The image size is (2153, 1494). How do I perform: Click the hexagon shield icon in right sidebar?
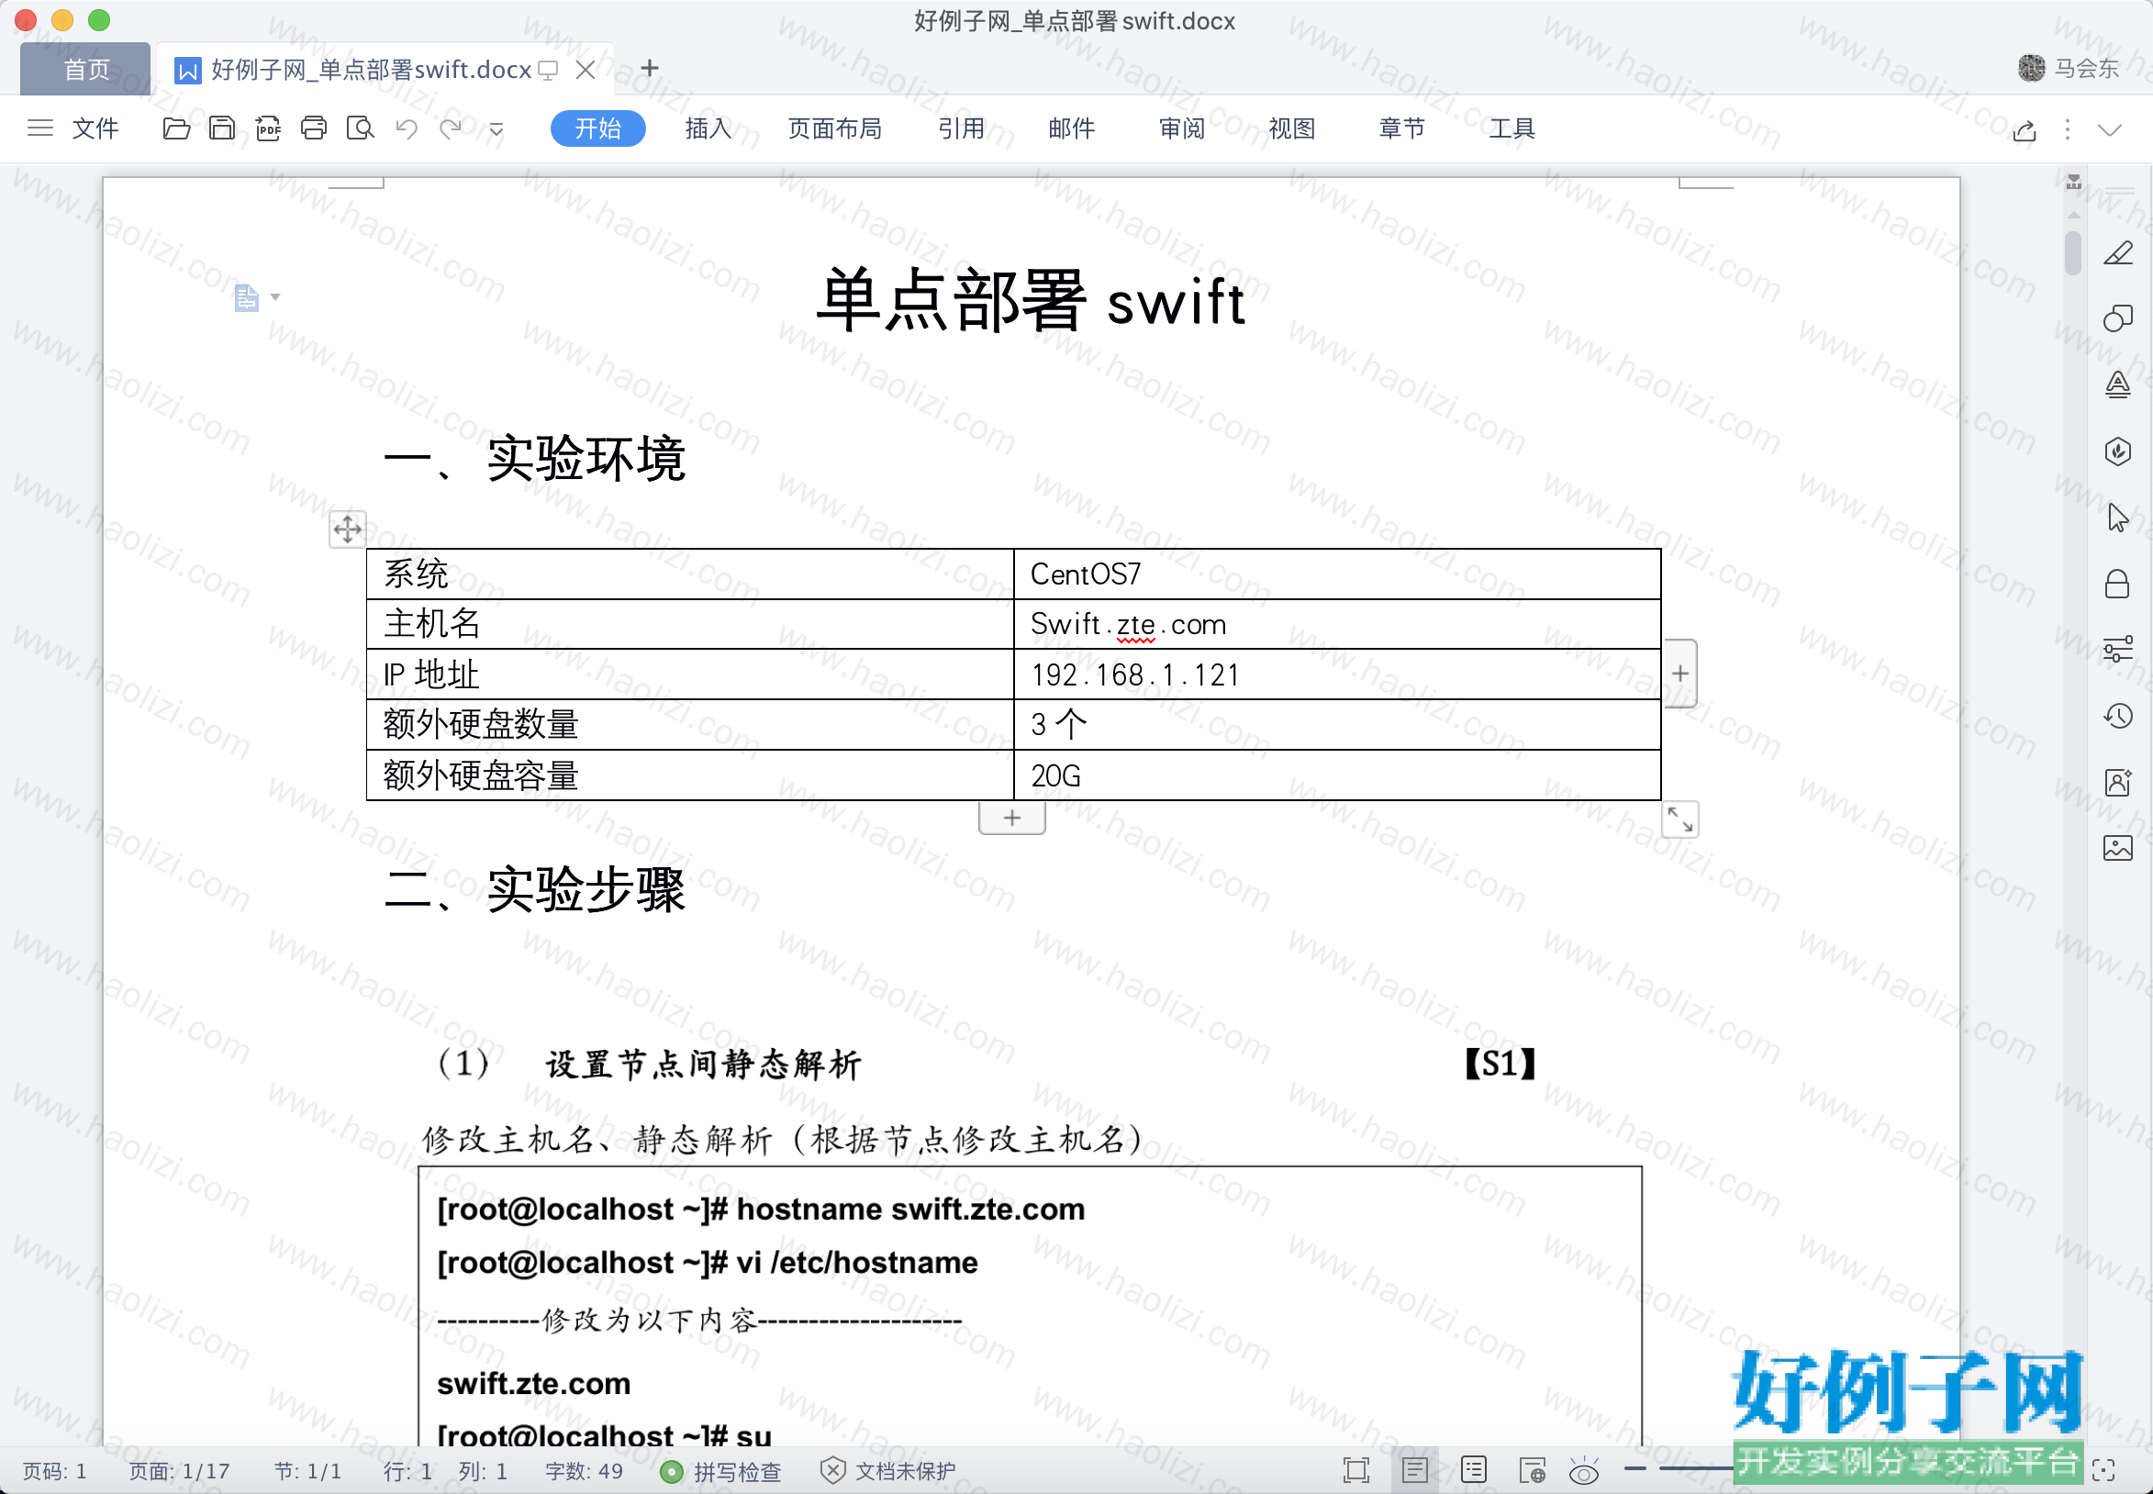(2117, 452)
